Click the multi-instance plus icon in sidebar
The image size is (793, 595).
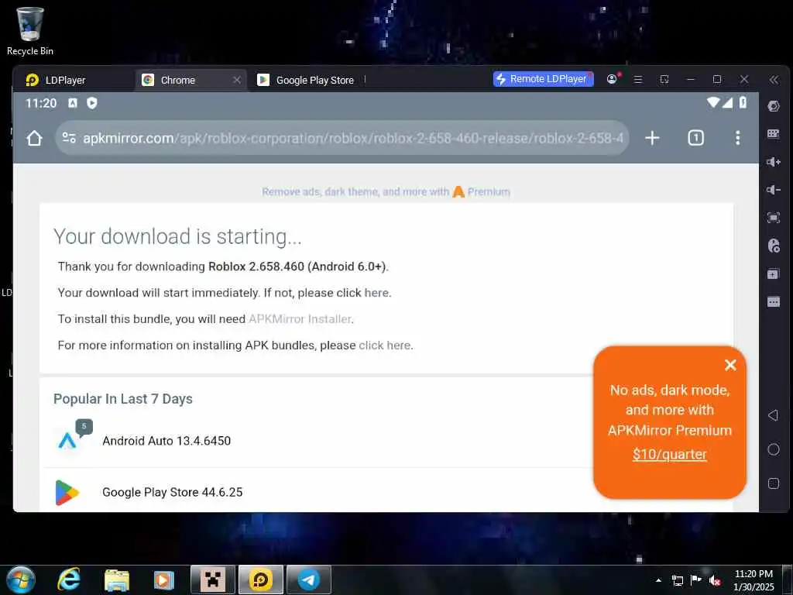pyautogui.click(x=774, y=273)
